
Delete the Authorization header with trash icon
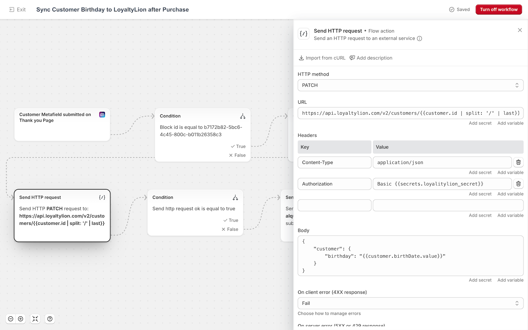click(518, 184)
